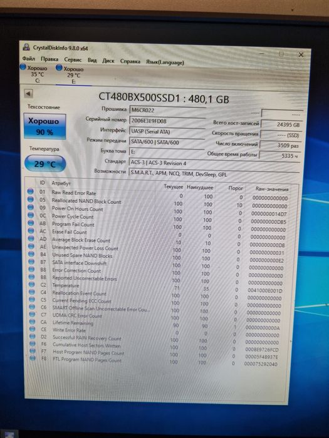
Task: Click the Атрибут column header
Action: coord(61,183)
